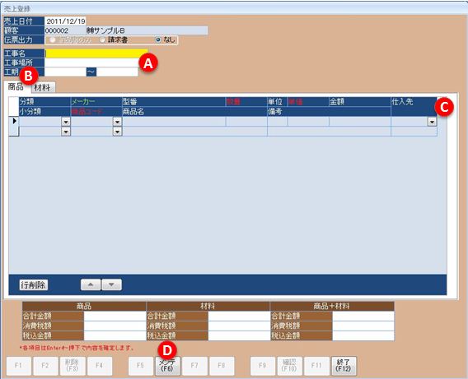Open the メーカー dropdown in first row
Viewport: 468px width, 379px height.
coord(117,122)
